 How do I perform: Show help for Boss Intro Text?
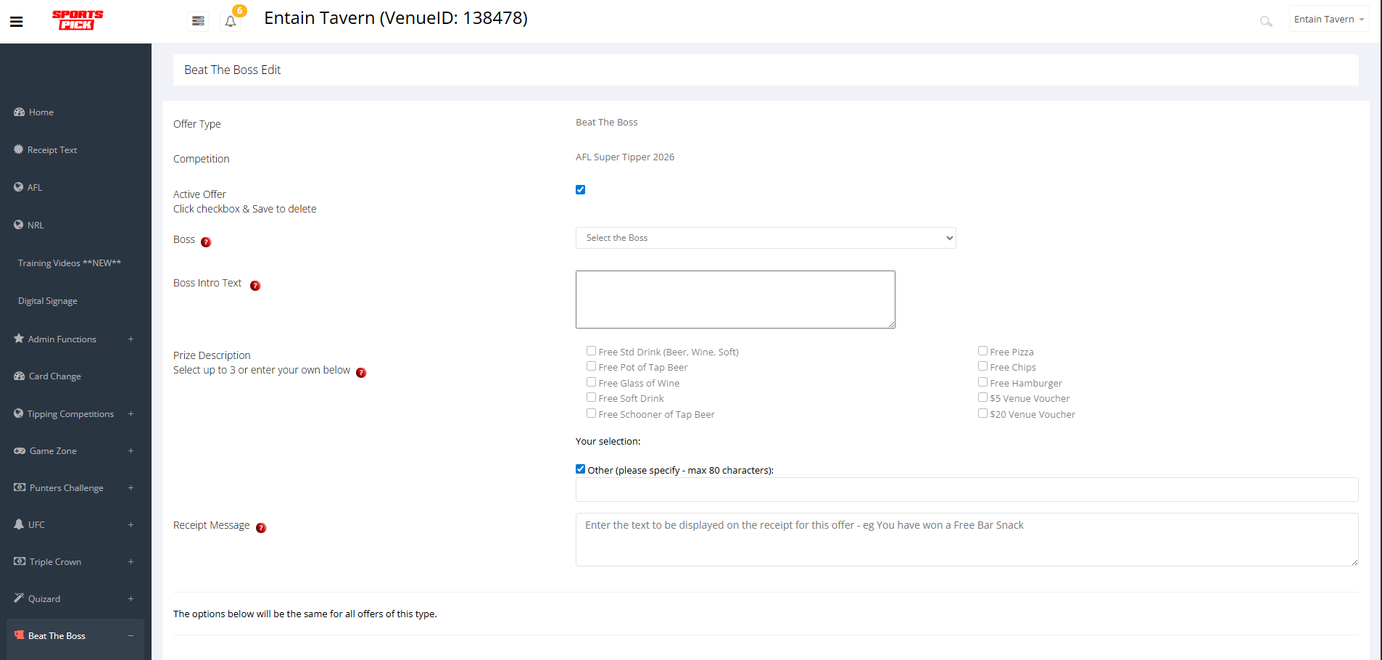(x=255, y=286)
